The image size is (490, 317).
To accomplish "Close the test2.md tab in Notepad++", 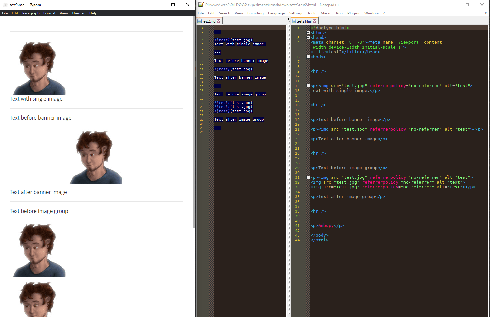I will 219,21.
